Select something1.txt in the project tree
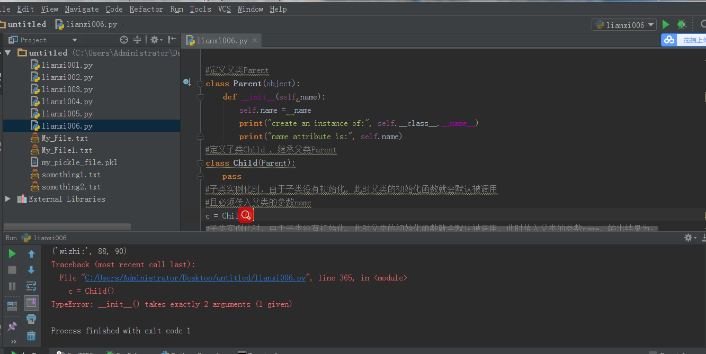Screen dimensions: 706x354 [x=71, y=175]
